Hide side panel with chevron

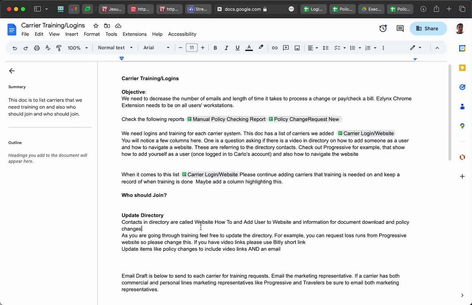tap(462, 295)
